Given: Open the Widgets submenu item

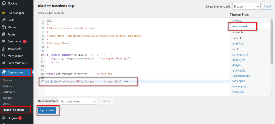Looking at the screenshot, I should (x=8, y=98).
